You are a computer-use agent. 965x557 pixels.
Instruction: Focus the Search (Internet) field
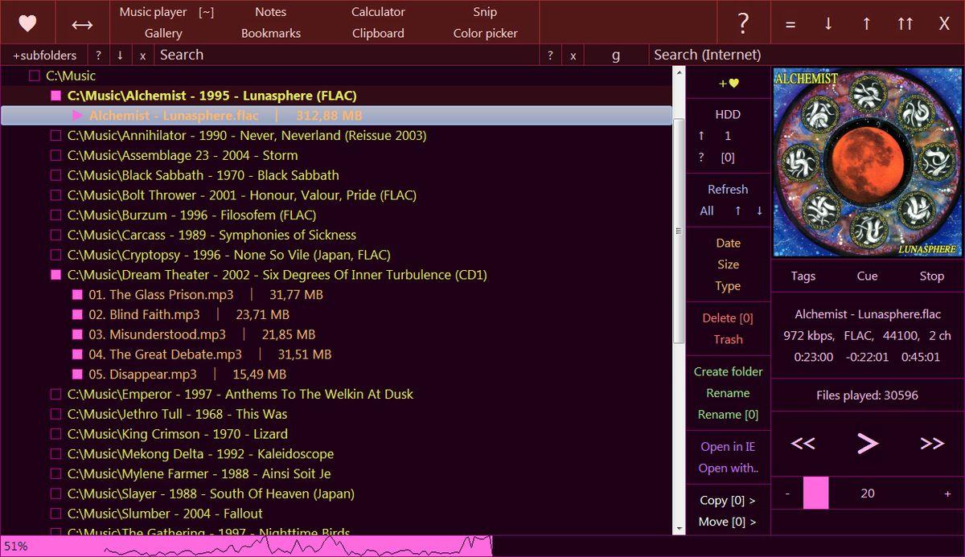[807, 55]
